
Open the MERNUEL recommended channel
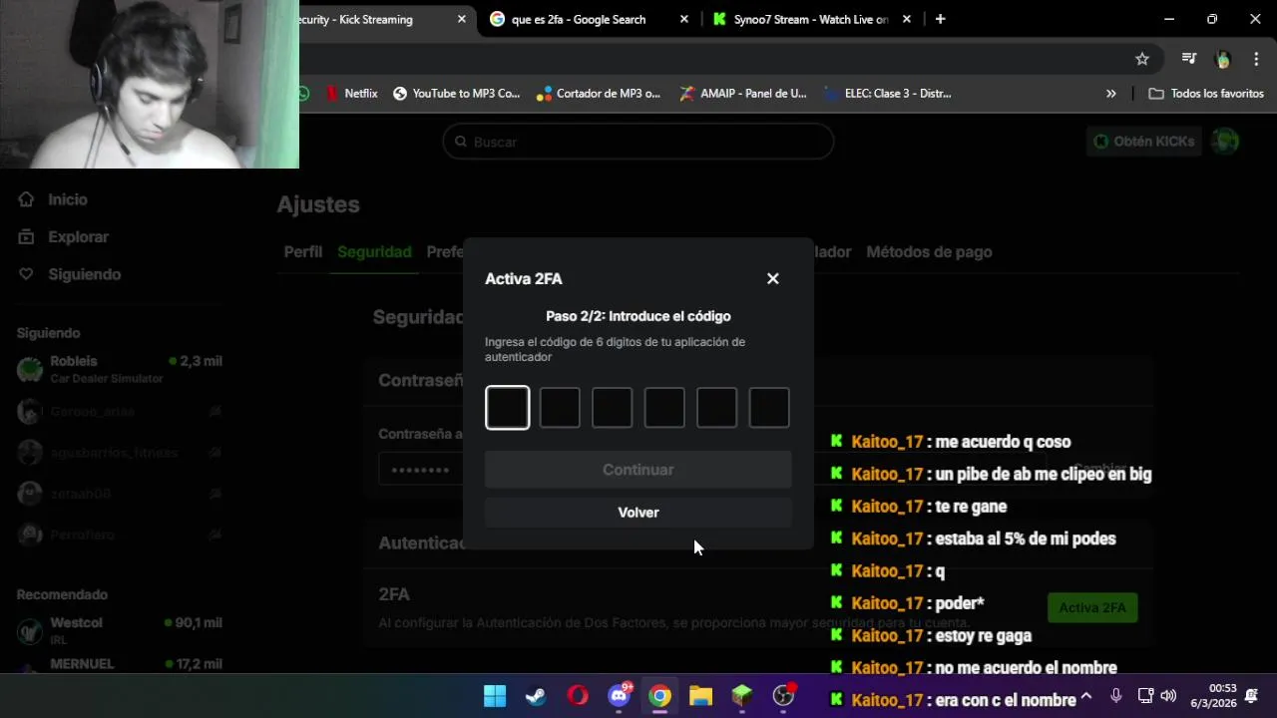120,664
